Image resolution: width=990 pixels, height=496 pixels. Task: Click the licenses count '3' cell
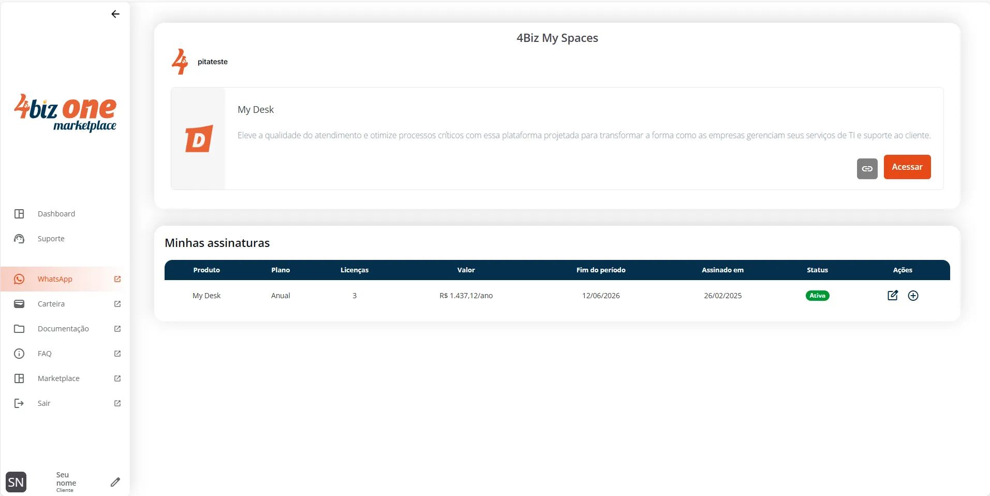[354, 296]
